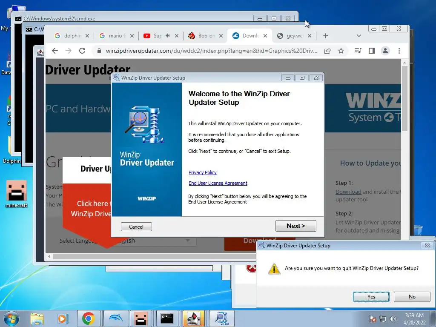Viewport: 436px width, 327px height.
Task: Click Next in WinZip Driver Updater Setup
Action: point(295,226)
